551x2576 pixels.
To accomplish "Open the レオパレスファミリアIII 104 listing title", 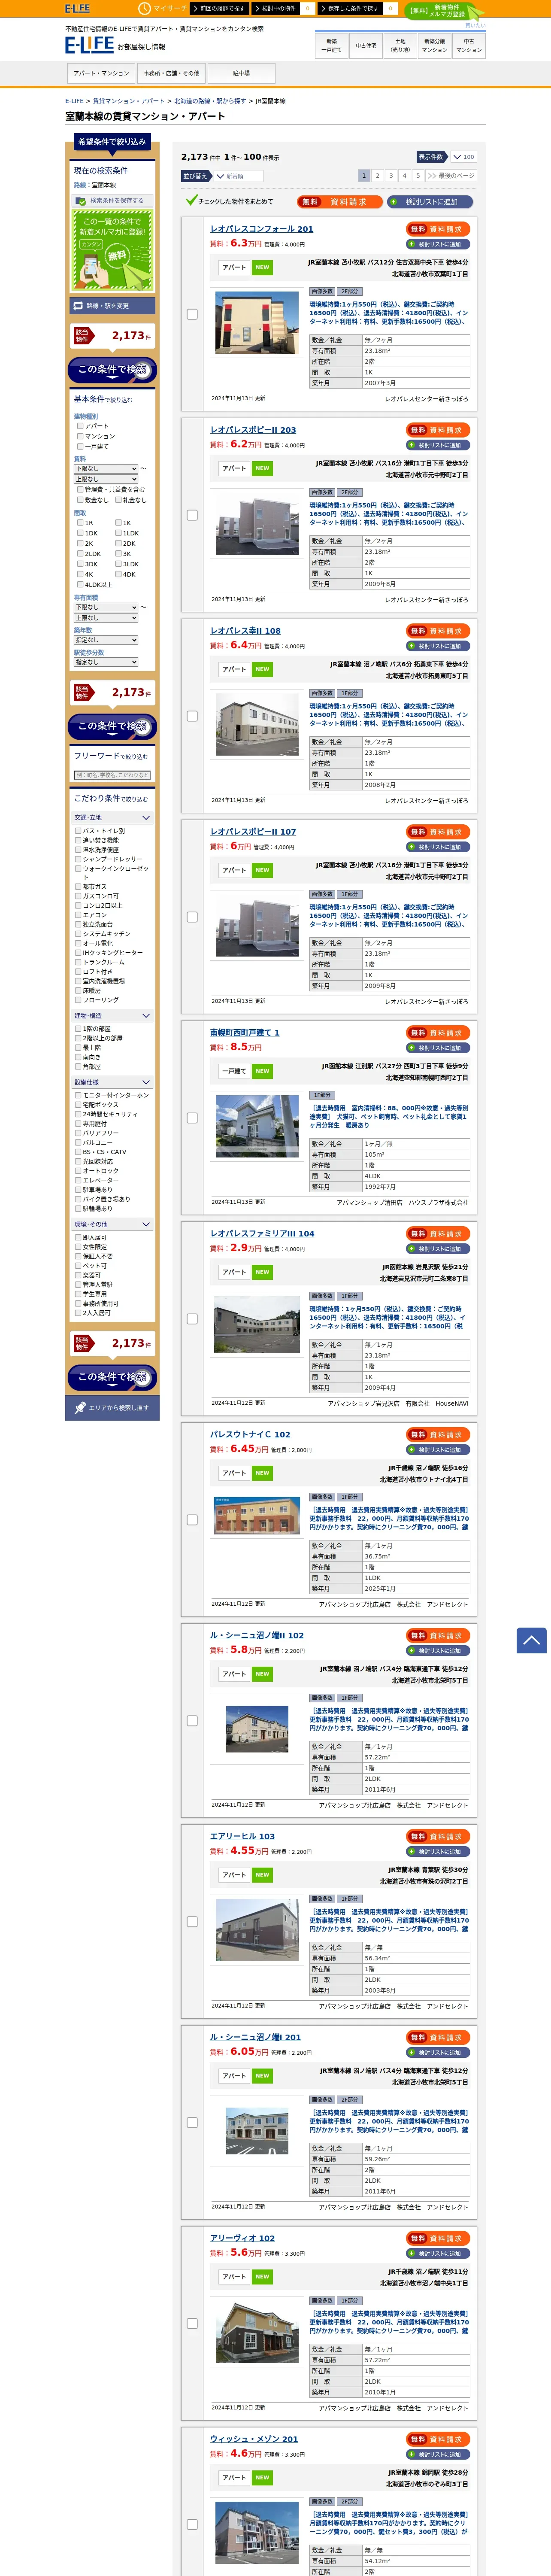I will pyautogui.click(x=262, y=1233).
